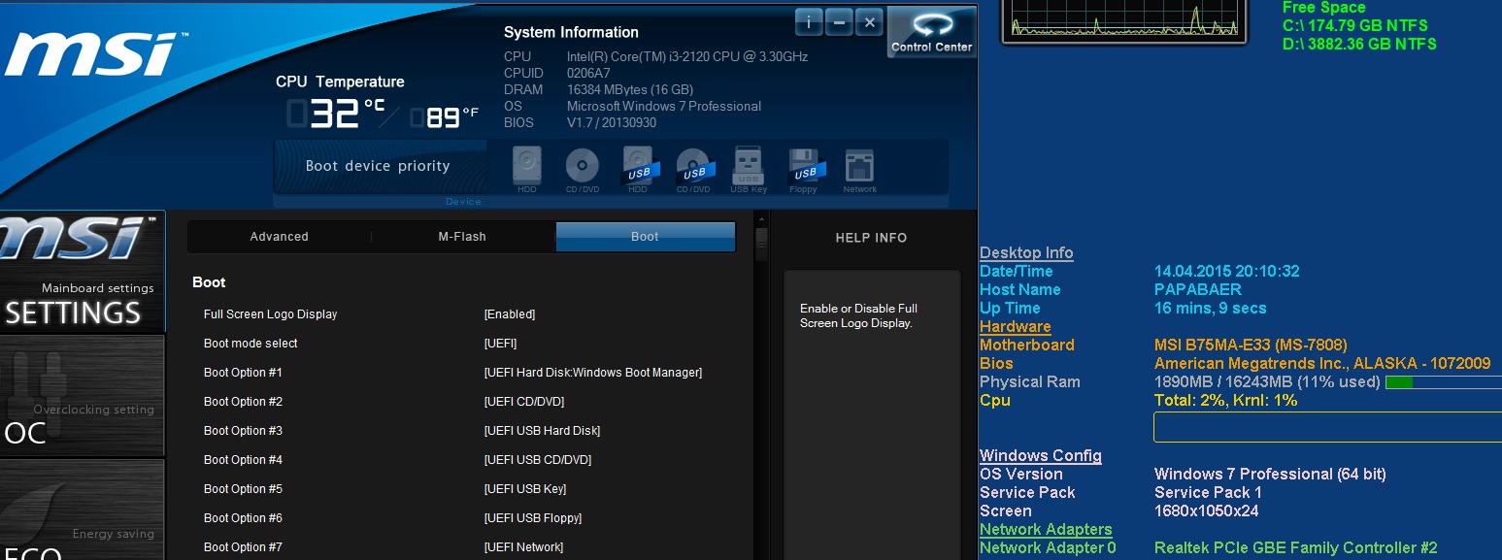Open the Boot mode select [UEFI] option
Image resolution: width=1502 pixels, height=560 pixels.
click(500, 344)
